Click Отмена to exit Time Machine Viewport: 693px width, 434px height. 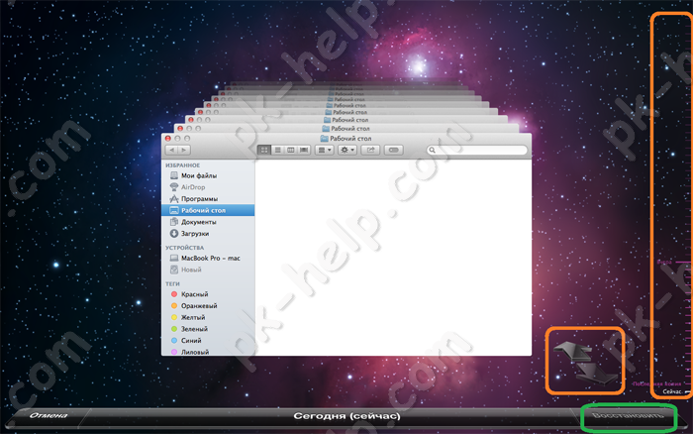pos(49,415)
